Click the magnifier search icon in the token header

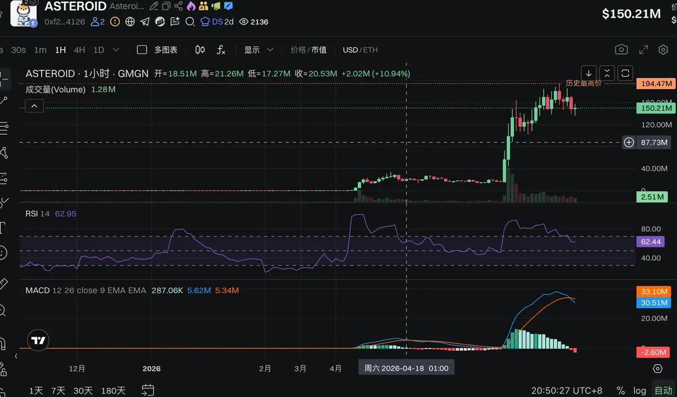[190, 21]
